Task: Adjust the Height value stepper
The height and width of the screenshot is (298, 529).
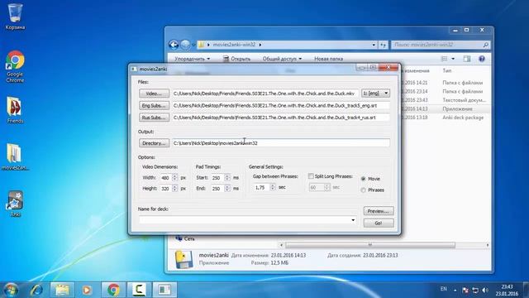Action: pyautogui.click(x=174, y=189)
